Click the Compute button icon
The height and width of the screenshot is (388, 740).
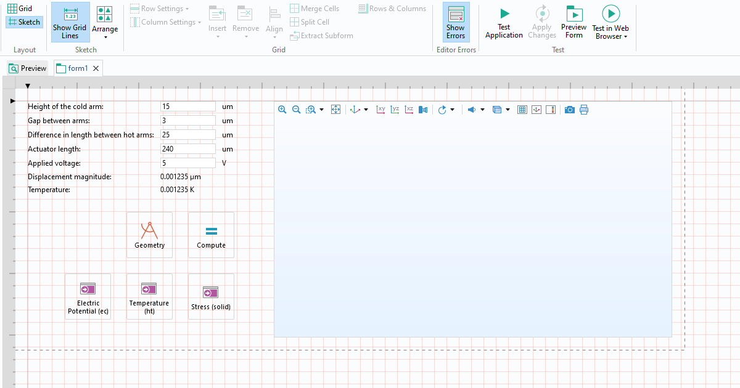click(x=211, y=231)
